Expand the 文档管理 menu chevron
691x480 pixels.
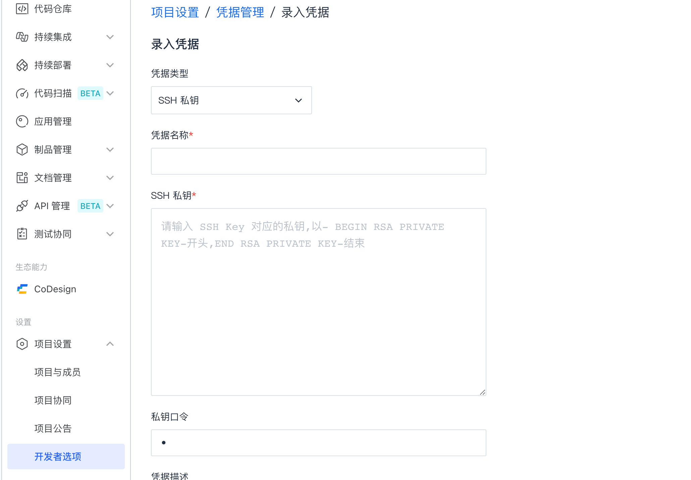(x=110, y=178)
